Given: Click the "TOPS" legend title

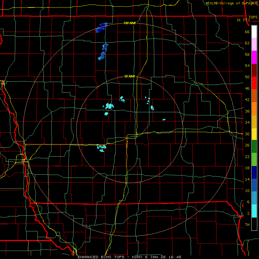Looking at the screenshot, I should (253, 17).
